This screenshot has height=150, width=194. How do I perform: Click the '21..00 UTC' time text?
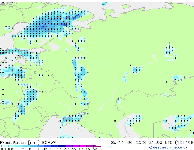pyautogui.click(x=161, y=143)
